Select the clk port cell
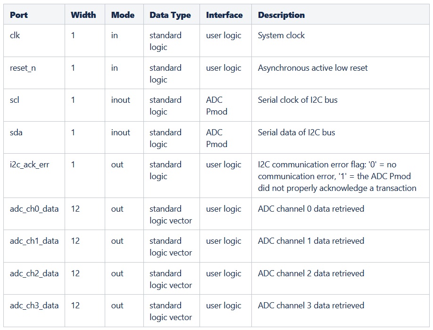 tap(15, 35)
